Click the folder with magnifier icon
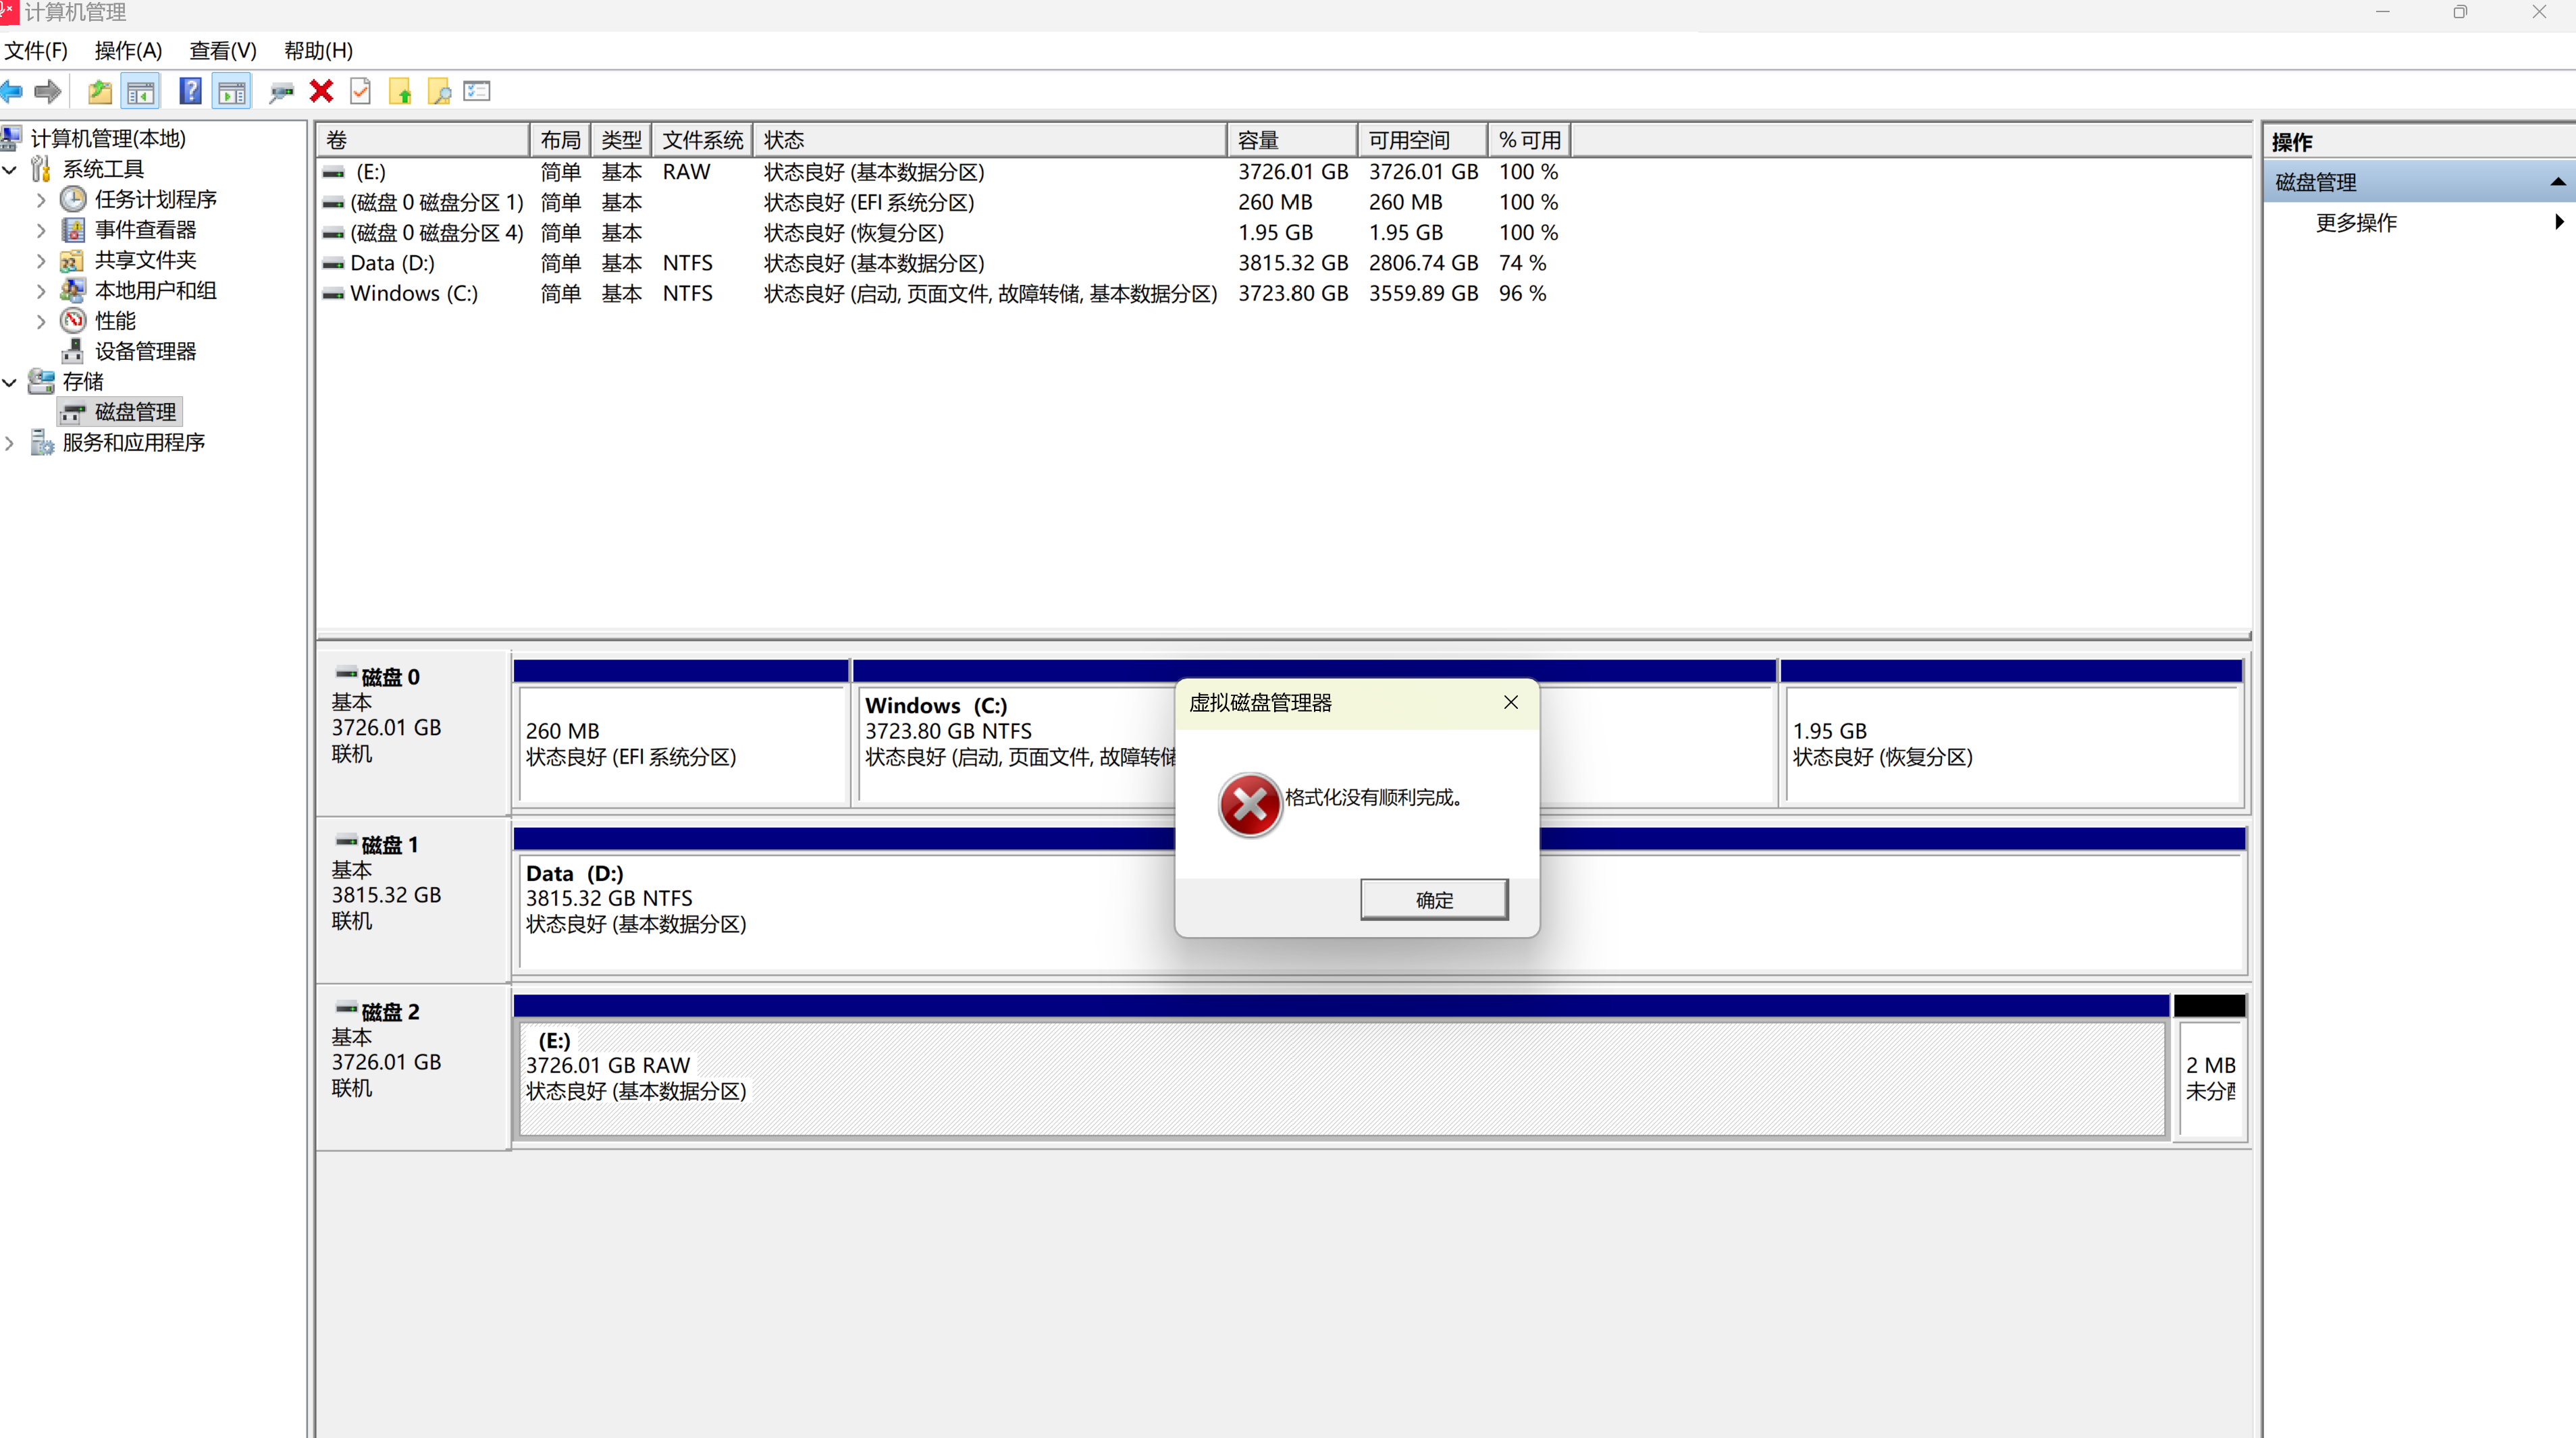The width and height of the screenshot is (2576, 1438). pos(439,92)
